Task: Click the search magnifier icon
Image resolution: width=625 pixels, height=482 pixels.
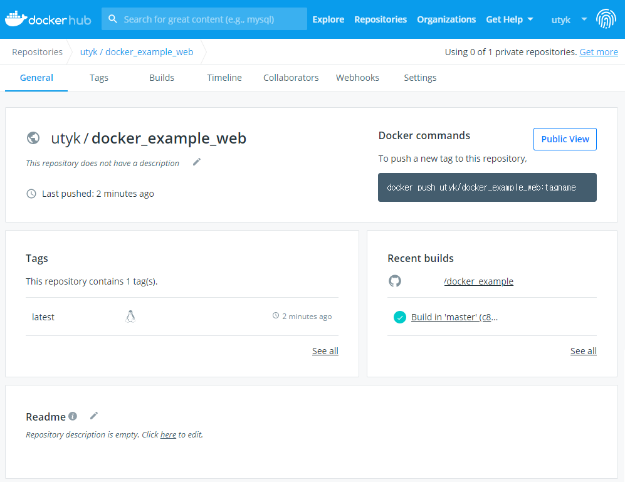Action: (x=113, y=19)
